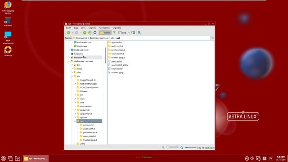Select astra folder in tree
Viewport: 288px width, 162px height.
[82, 144]
